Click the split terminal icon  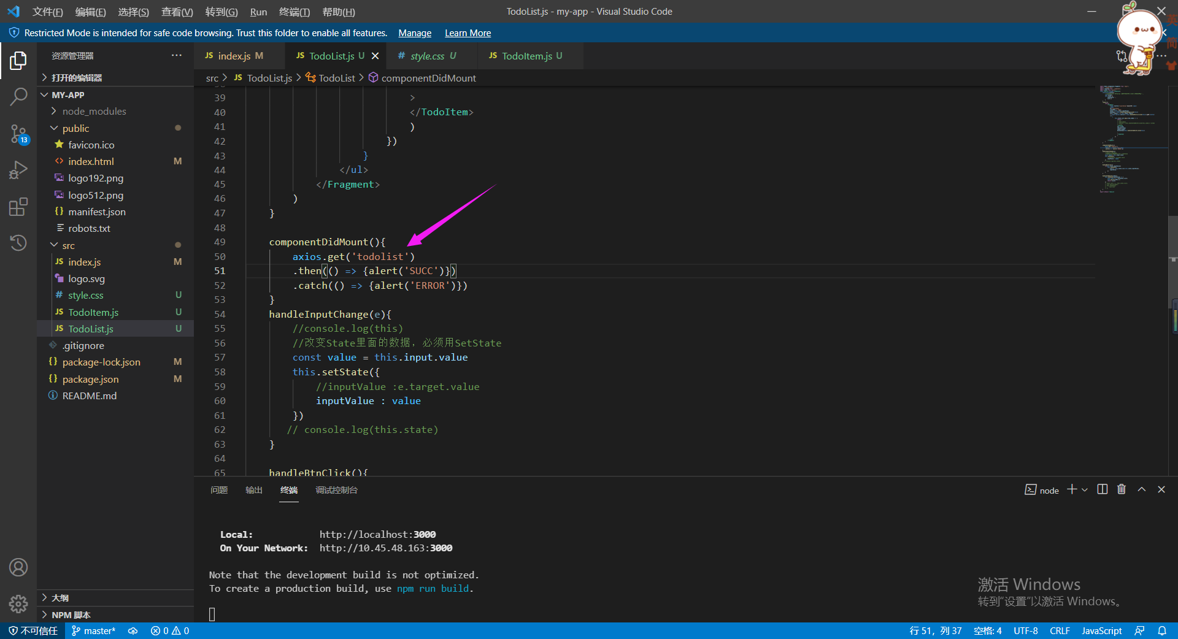[1102, 489]
